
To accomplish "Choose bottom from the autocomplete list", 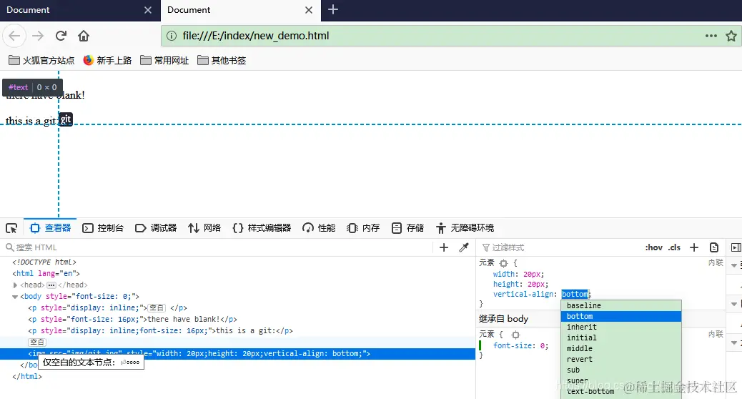I will tap(621, 316).
